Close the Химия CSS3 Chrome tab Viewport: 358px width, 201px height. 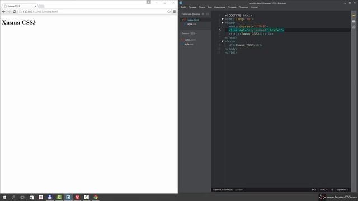pos(35,6)
